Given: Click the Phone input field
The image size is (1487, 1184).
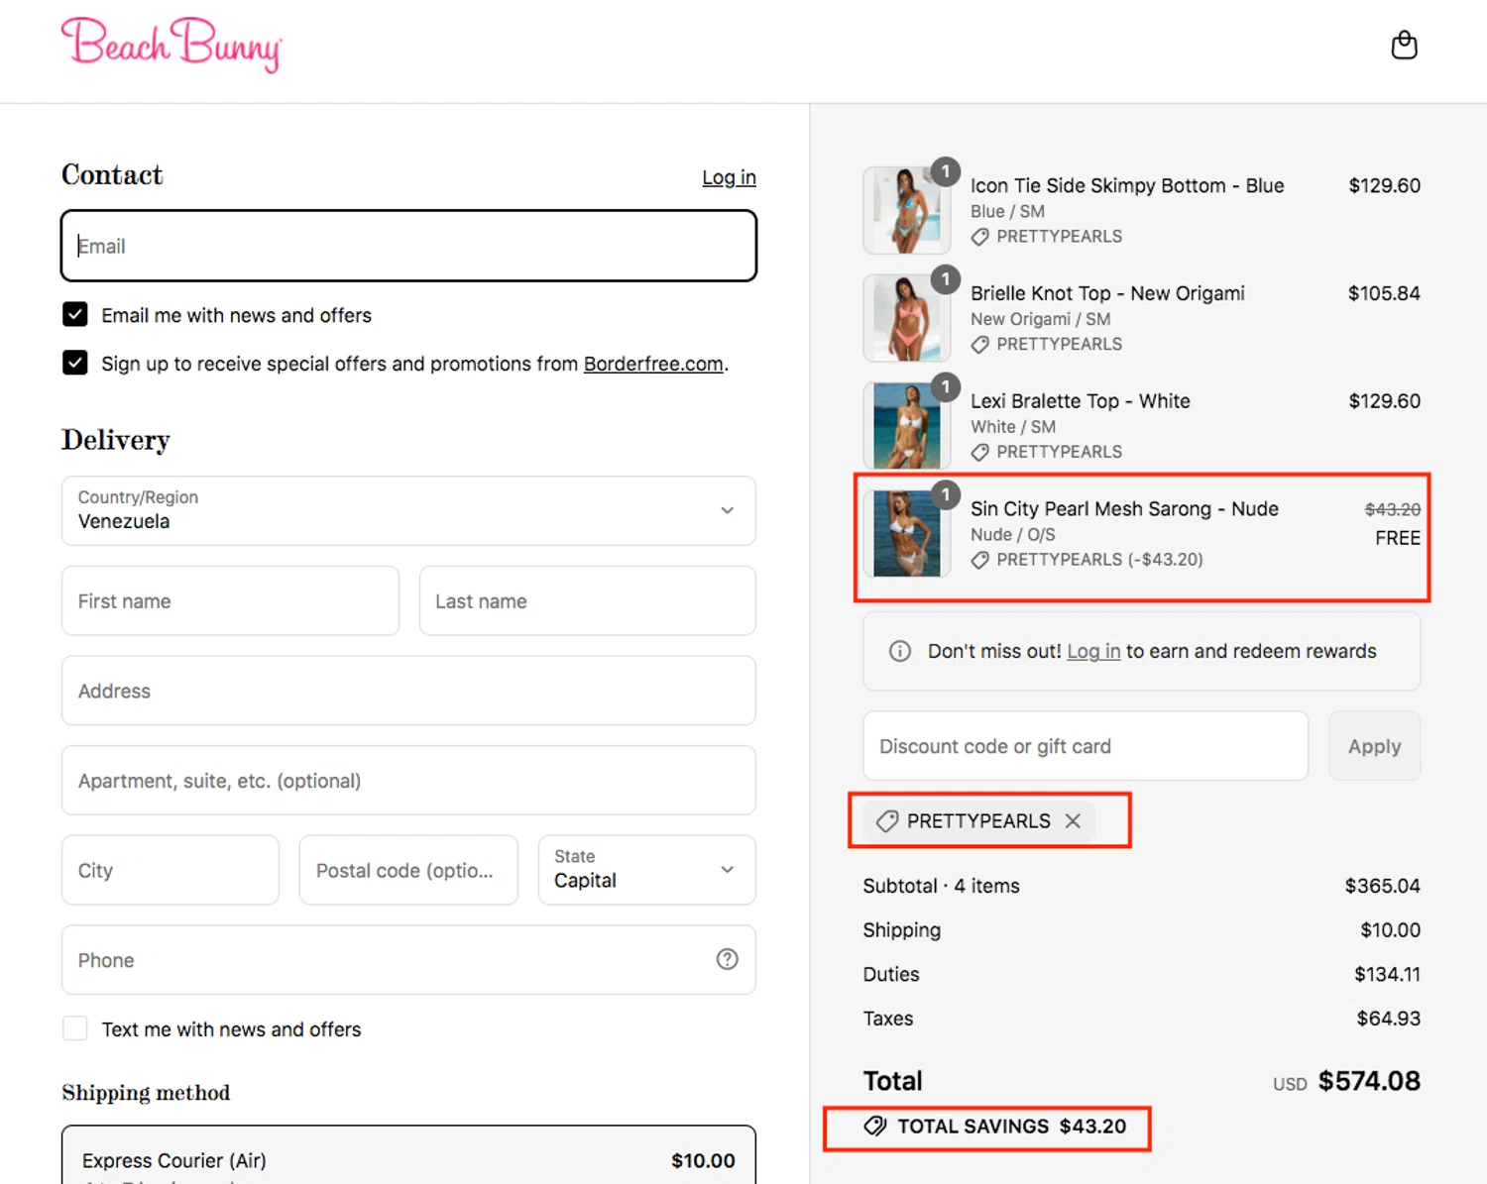Looking at the screenshot, I should [x=408, y=959].
